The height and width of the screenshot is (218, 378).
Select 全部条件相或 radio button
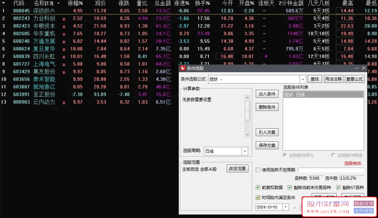[x=333, y=155]
